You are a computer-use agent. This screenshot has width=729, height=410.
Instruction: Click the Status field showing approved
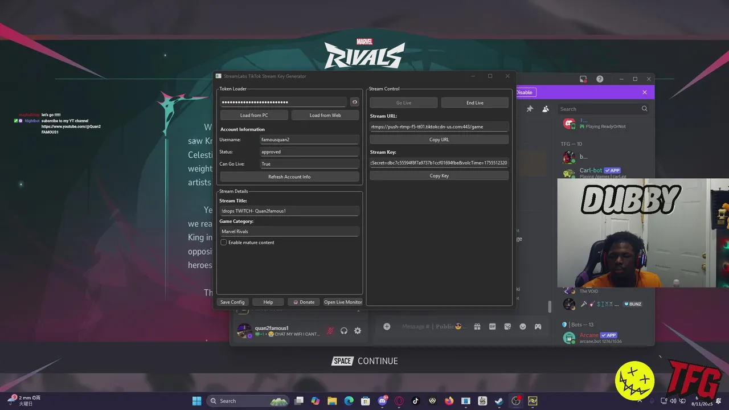point(309,151)
